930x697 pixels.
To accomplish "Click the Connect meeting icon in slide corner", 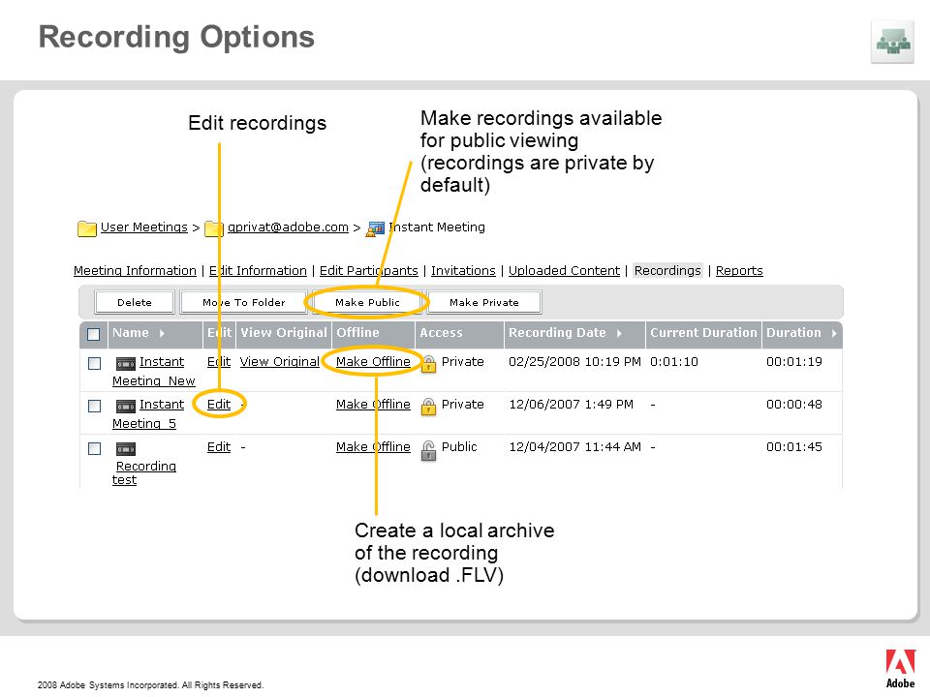I will [892, 42].
